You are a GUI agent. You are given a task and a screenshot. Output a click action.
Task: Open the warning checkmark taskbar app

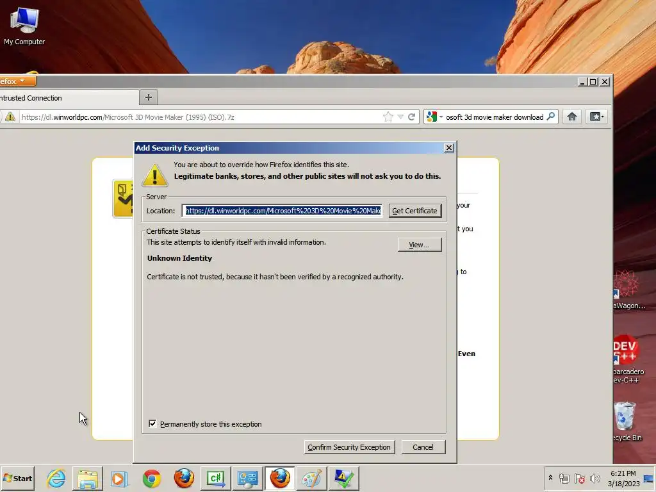(344, 478)
